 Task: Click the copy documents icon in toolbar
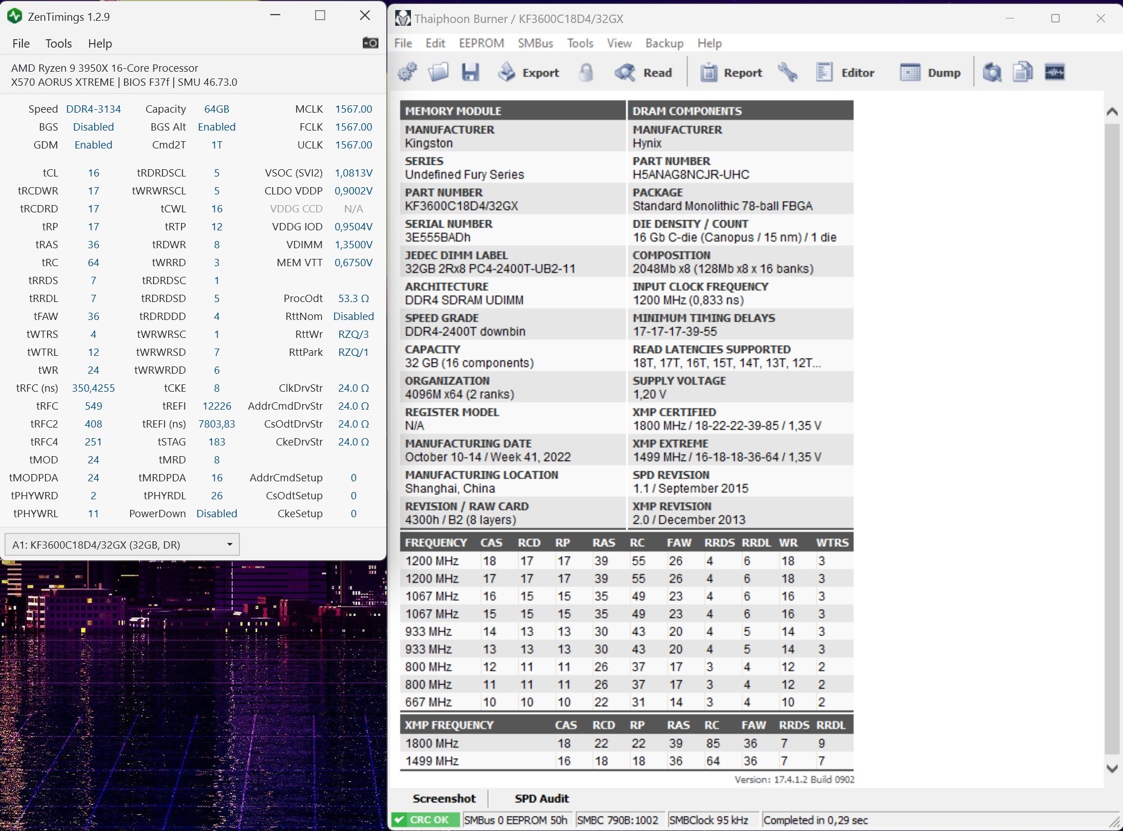coord(1023,72)
